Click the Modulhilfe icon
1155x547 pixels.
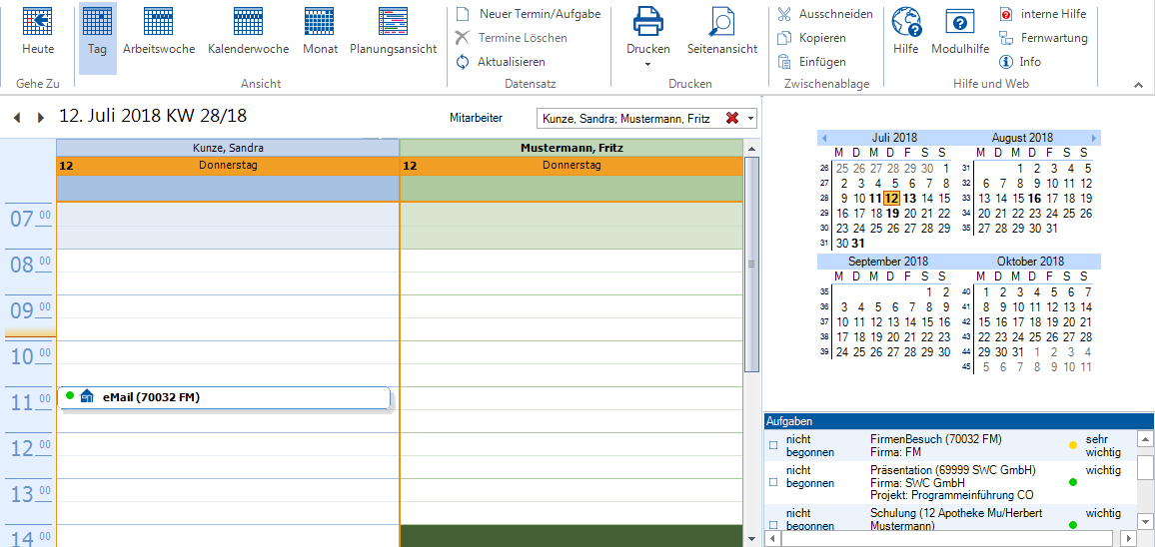pyautogui.click(x=959, y=23)
